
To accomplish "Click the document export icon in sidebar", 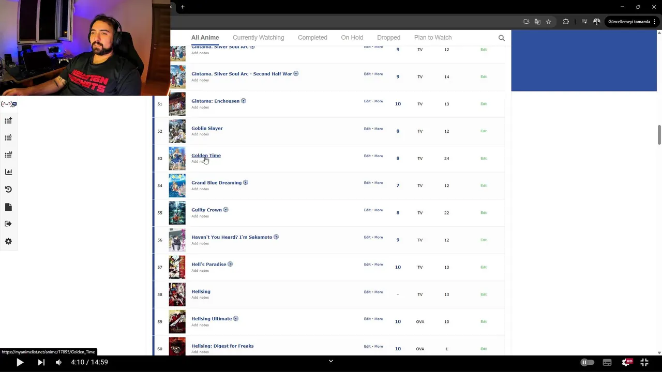I will [x=8, y=207].
